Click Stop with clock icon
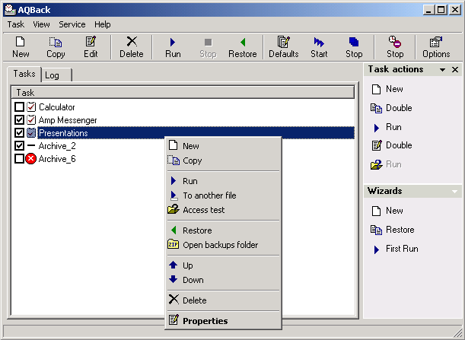This screenshot has height=340, width=465. [x=395, y=47]
